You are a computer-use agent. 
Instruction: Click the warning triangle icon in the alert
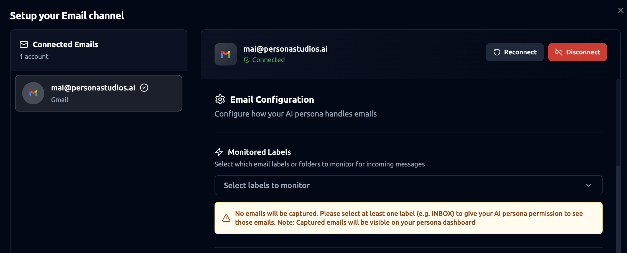tap(226, 218)
